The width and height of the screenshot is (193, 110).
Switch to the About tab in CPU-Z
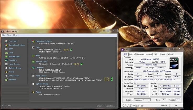[x=171, y=54]
